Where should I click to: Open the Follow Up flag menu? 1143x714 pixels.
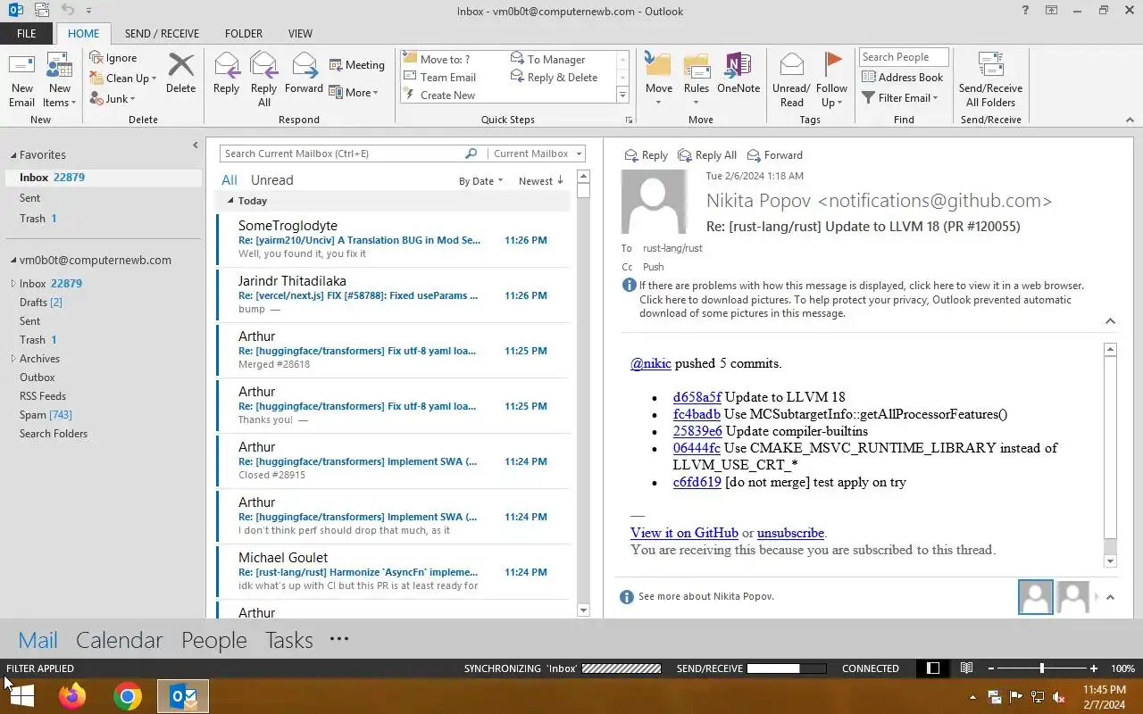coord(831,80)
